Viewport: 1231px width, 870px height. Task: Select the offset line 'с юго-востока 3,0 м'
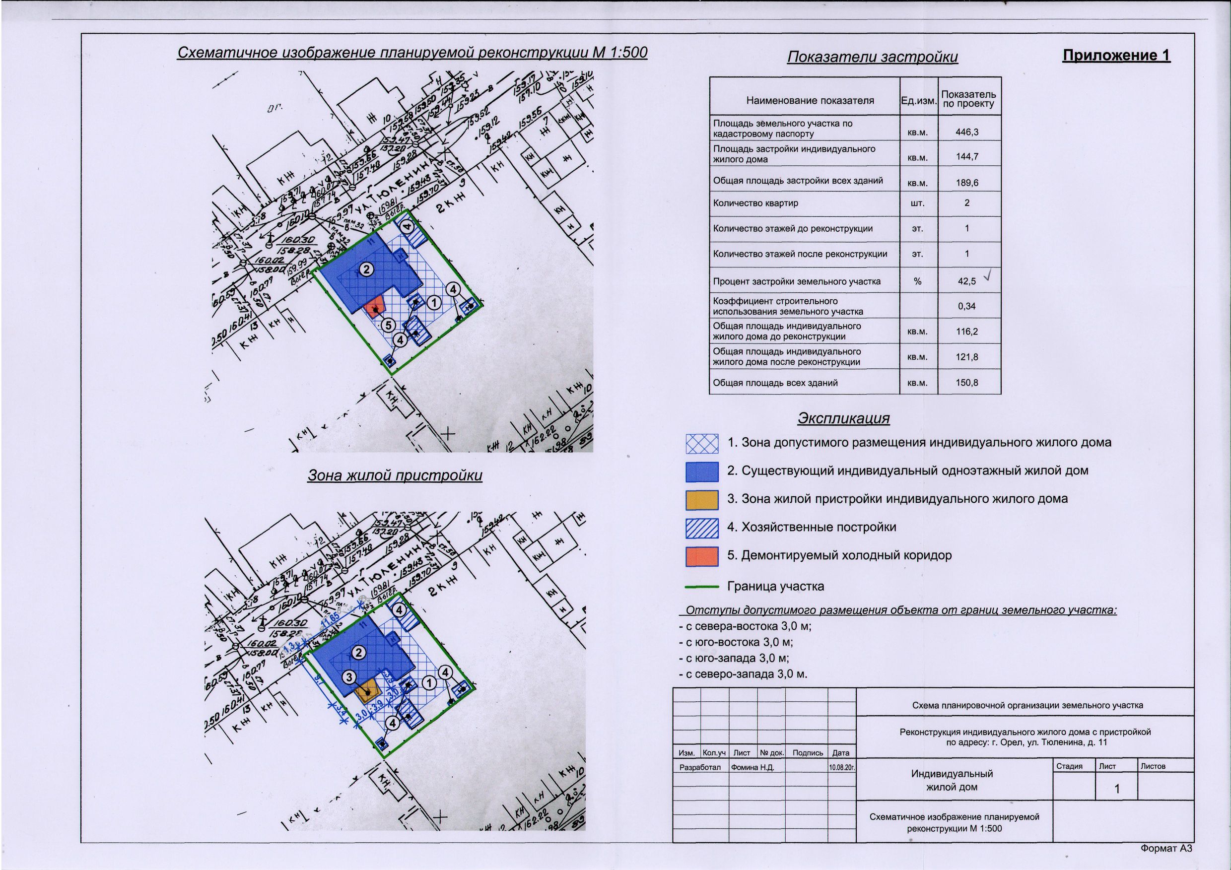736,642
